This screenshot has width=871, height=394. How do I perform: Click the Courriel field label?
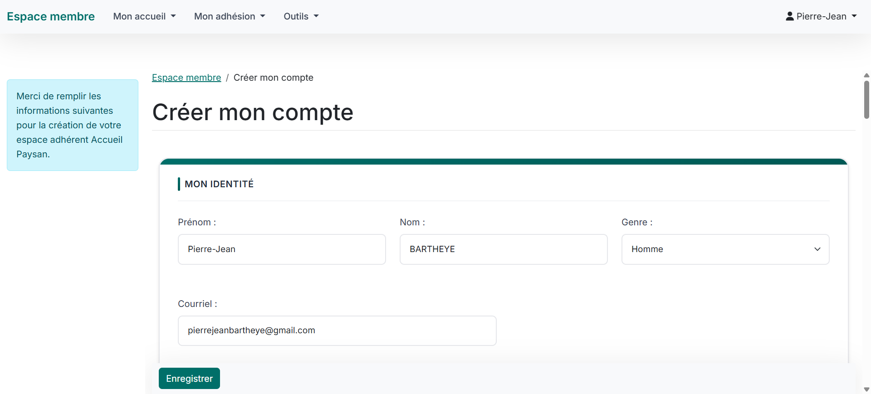(197, 304)
